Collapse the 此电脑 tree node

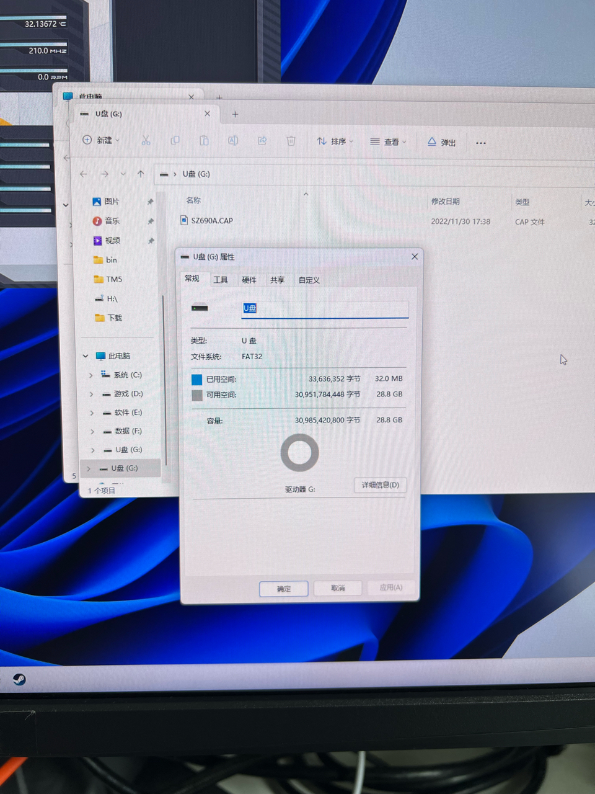point(86,355)
